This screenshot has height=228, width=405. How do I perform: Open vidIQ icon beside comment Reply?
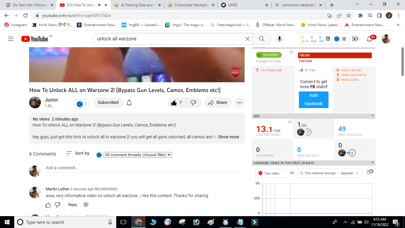(86, 205)
